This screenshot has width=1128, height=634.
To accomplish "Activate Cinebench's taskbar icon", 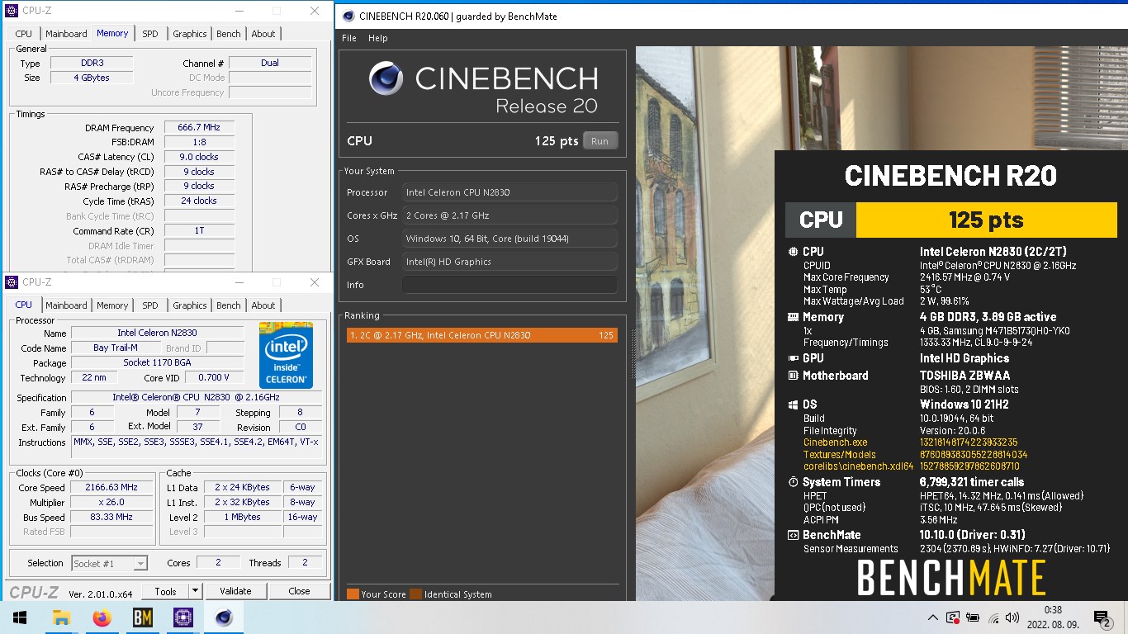I will click(x=223, y=617).
